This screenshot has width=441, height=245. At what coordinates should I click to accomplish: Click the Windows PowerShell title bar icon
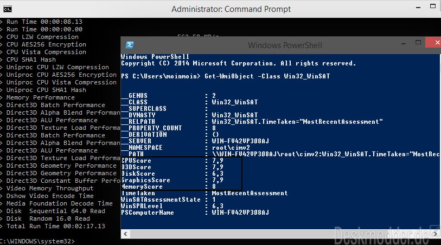[130, 45]
